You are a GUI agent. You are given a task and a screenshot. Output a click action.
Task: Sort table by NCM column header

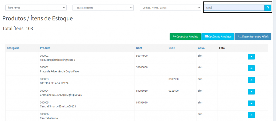(139, 48)
